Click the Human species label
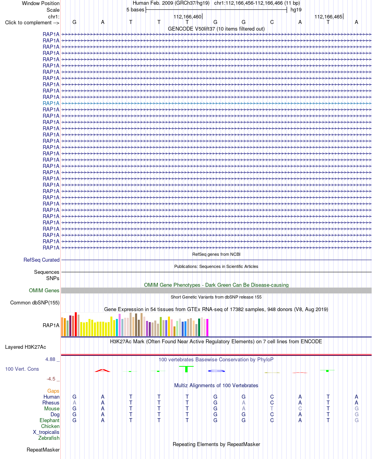This screenshot has width=372, height=459. pos(51,397)
